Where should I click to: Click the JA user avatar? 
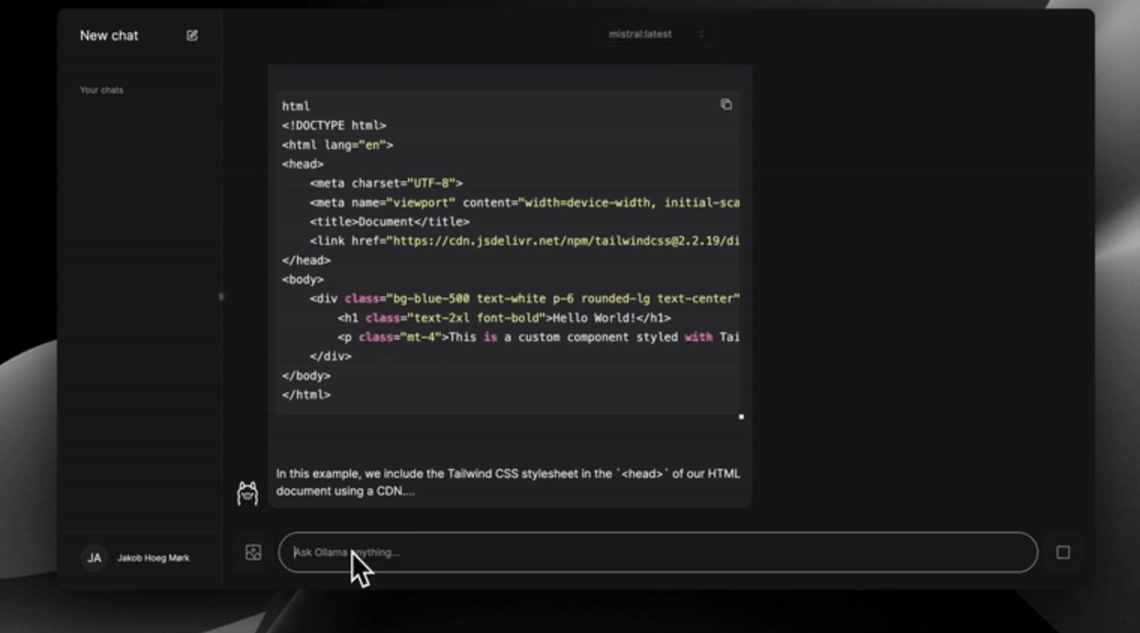(x=94, y=558)
